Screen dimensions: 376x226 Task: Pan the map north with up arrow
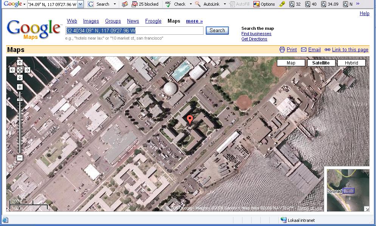pos(20,63)
